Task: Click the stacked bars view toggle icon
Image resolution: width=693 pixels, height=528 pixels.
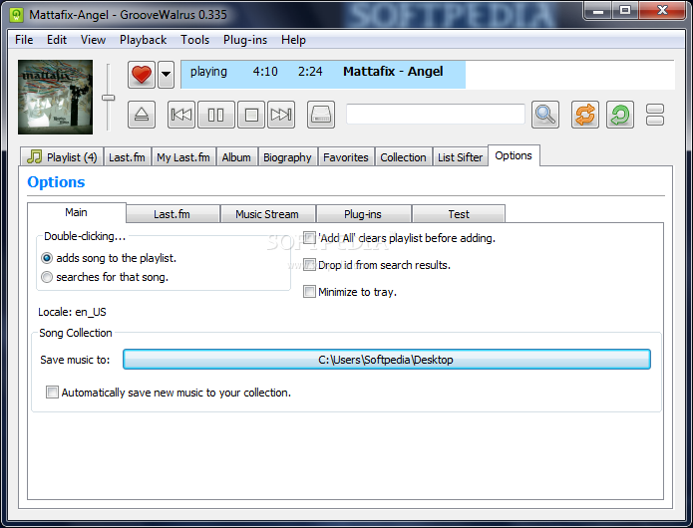Action: coord(655,115)
